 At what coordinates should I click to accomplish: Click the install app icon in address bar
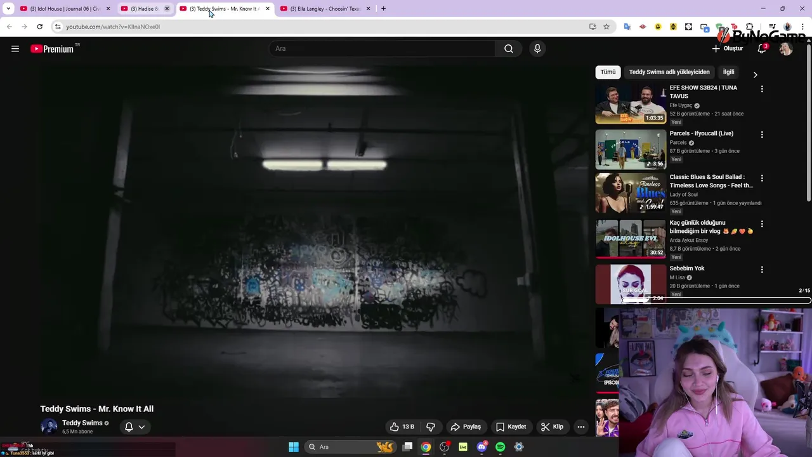[x=593, y=27]
